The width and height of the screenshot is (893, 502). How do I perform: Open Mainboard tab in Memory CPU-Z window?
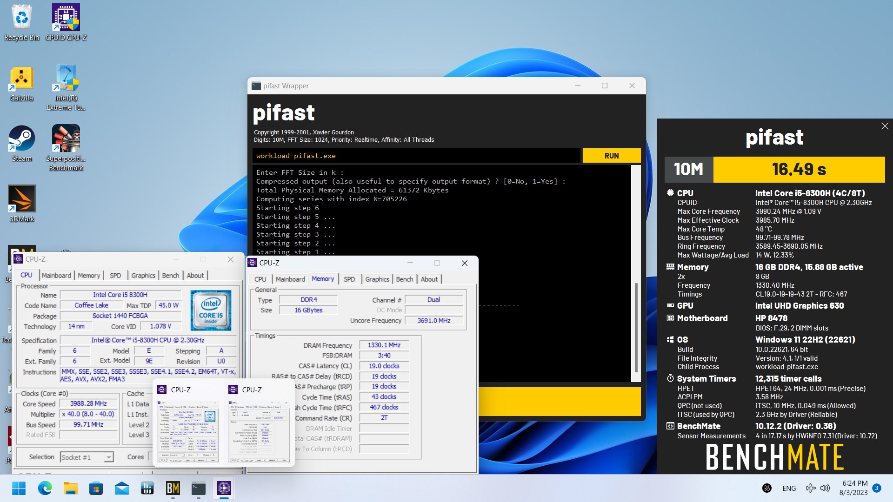click(x=290, y=279)
